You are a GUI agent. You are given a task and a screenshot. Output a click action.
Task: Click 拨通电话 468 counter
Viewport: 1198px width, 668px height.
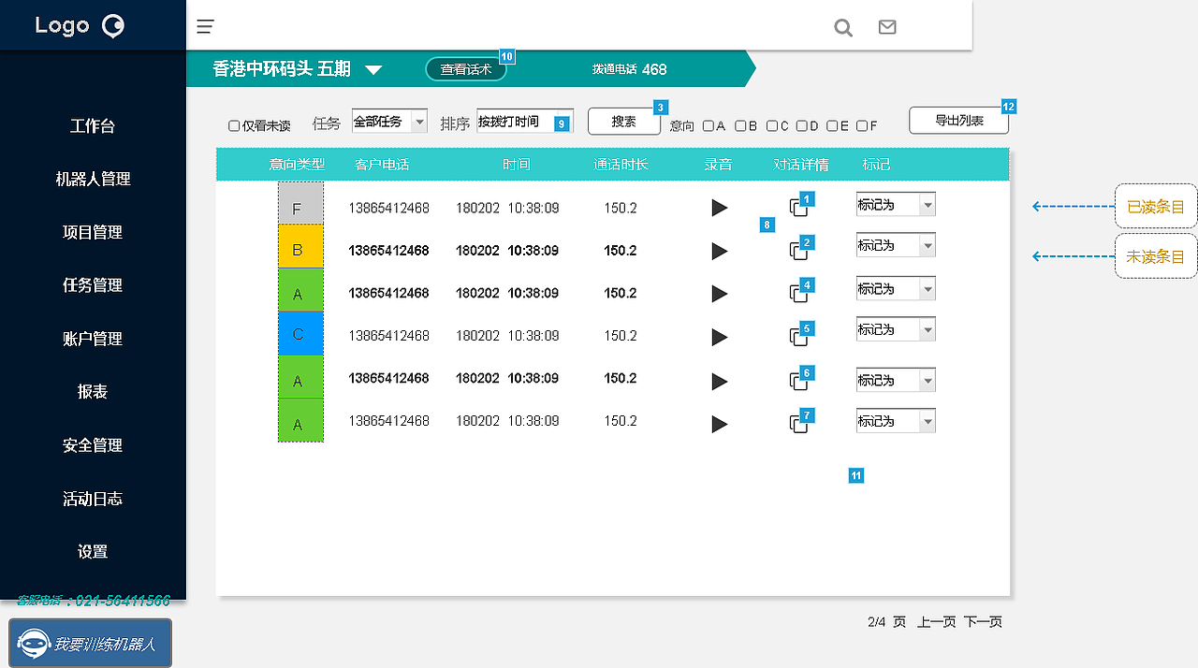pos(630,69)
